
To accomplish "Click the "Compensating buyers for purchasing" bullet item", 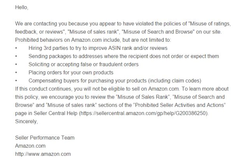I will pyautogui.click(x=115, y=81).
